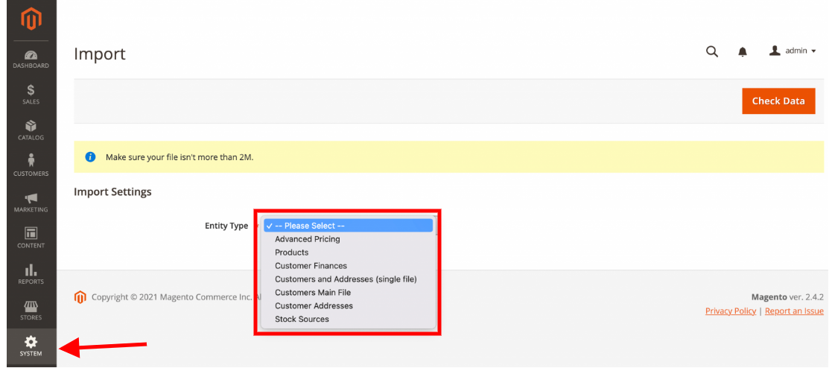Click the footer Magento logo icon
The height and width of the screenshot is (368, 829).
pos(80,297)
